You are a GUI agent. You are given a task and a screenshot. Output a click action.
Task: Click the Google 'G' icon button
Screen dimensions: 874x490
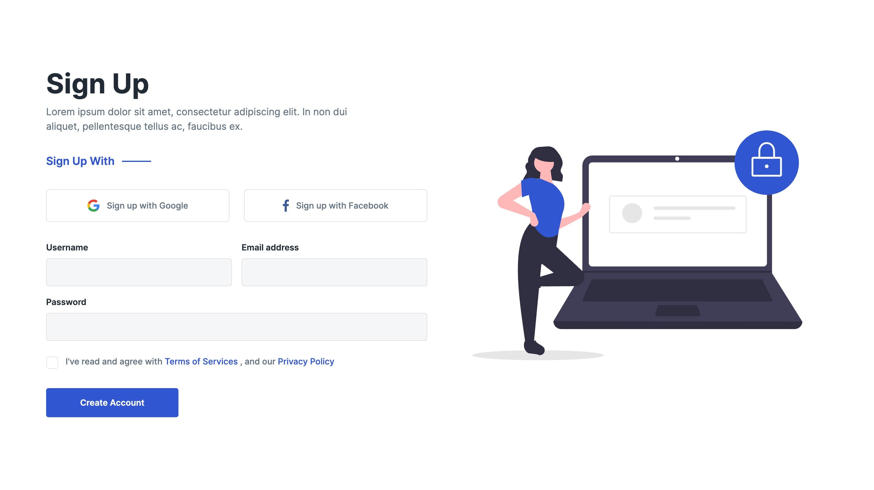point(93,205)
